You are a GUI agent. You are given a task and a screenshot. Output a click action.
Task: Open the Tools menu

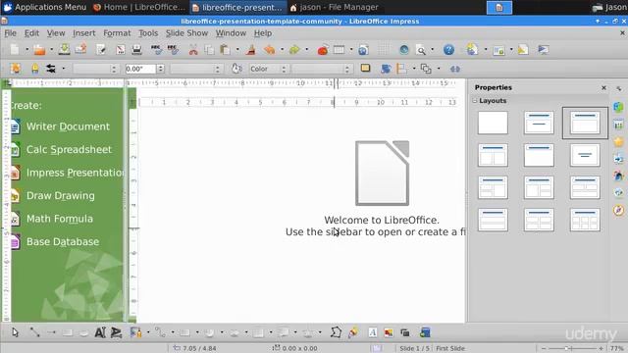click(x=148, y=33)
